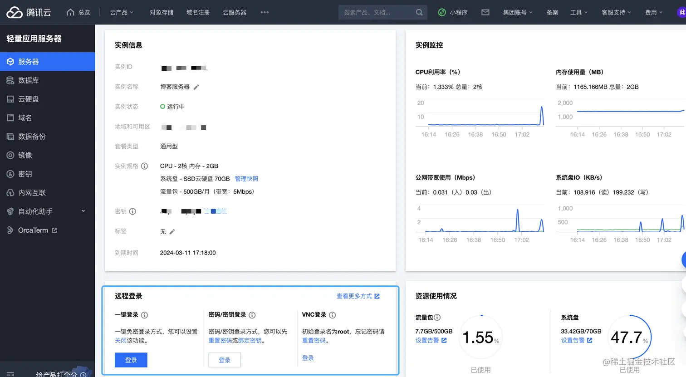
Task: Open 备案 in top navigation
Action: coord(553,12)
